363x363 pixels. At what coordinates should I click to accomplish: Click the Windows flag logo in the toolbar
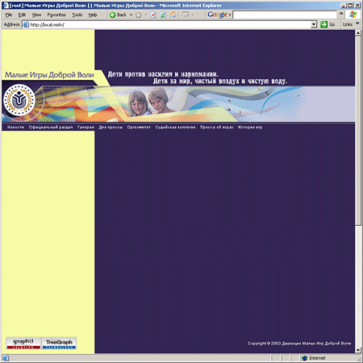pos(353,15)
